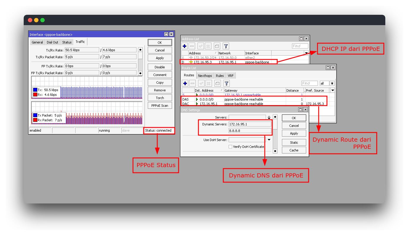Image resolution: width=409 pixels, height=236 pixels.
Task: Click the down stepper arrow beside Servers field
Action: (269, 118)
